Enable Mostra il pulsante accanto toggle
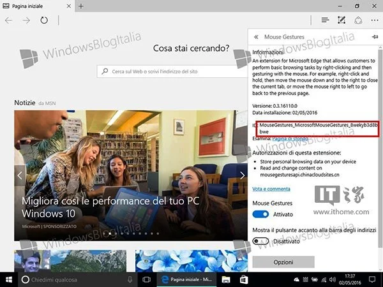The width and height of the screenshot is (383, 287). 260,241
